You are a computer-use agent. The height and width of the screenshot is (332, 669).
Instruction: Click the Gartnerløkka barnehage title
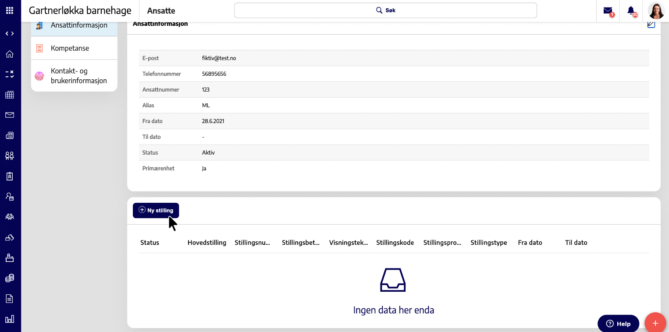pyautogui.click(x=80, y=11)
